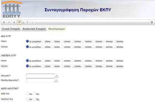Choose 3000Hz for ΔΕΞΙ ΑΥΤΙ Οστέινη
The width and height of the screenshot is (155, 103).
point(83,47)
